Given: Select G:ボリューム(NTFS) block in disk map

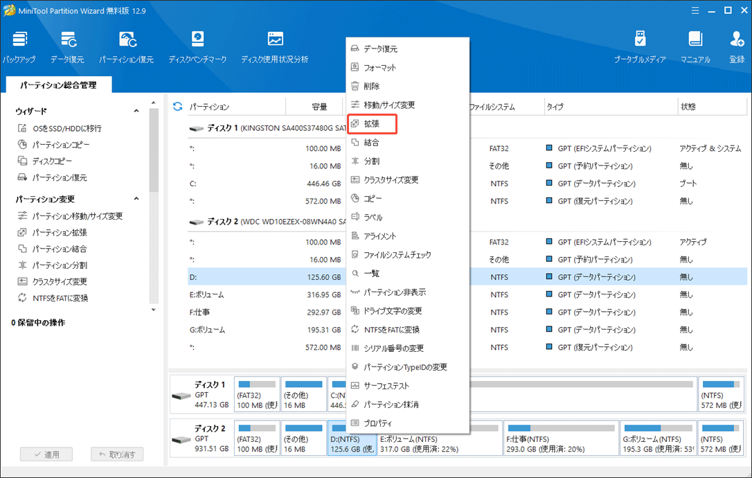Looking at the screenshot, I should 658,438.
